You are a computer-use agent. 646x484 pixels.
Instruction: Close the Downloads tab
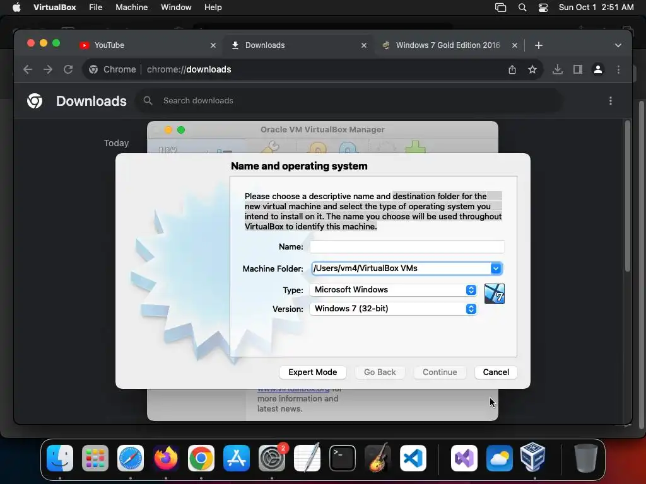pos(364,45)
